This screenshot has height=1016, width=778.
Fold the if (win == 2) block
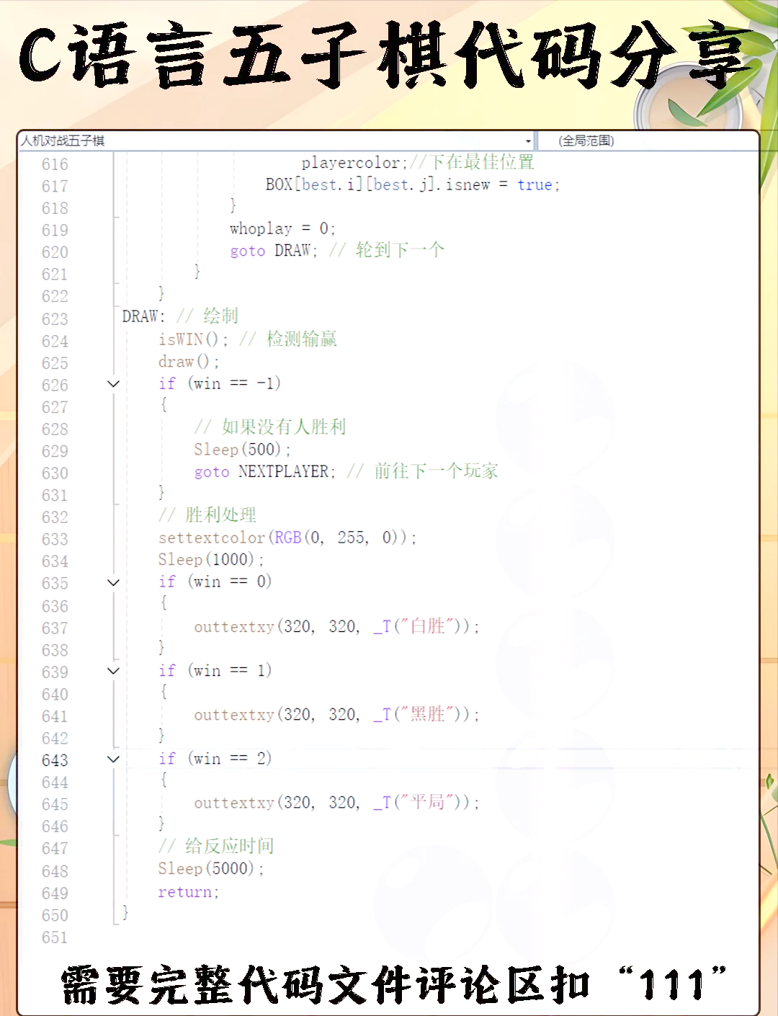pyautogui.click(x=113, y=759)
